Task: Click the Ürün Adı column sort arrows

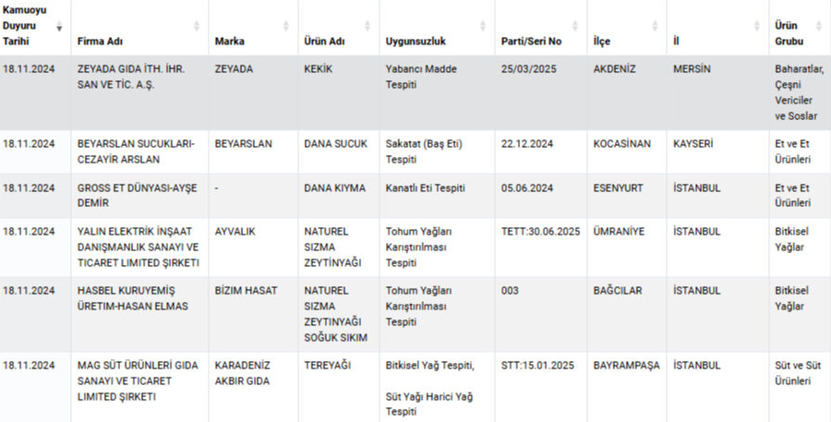Action: [x=367, y=27]
